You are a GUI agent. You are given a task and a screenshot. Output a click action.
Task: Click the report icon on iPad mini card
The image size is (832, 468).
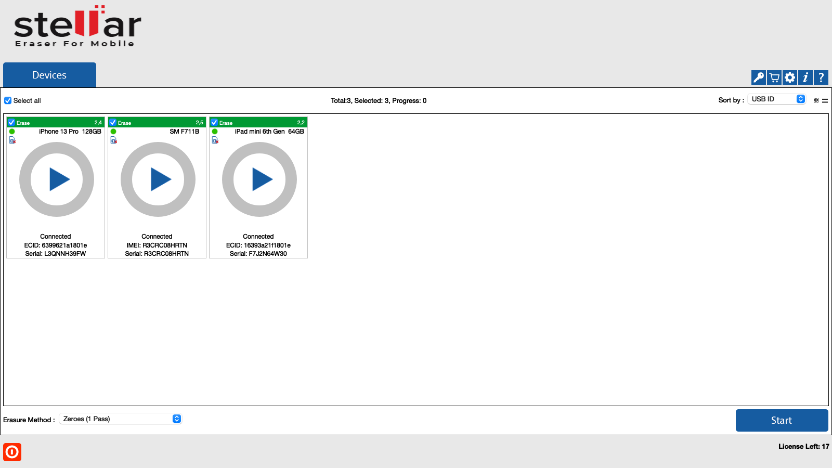coord(215,140)
